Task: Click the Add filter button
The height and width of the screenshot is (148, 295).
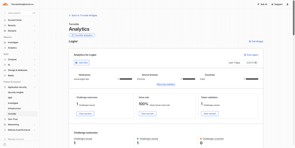Action: pyautogui.click(x=82, y=63)
